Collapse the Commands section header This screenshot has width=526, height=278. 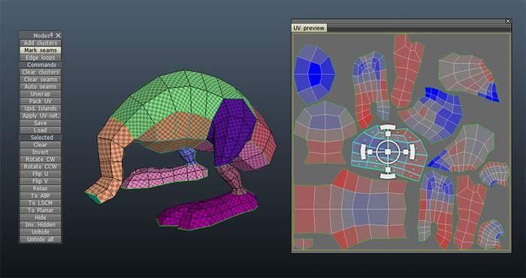[41, 65]
